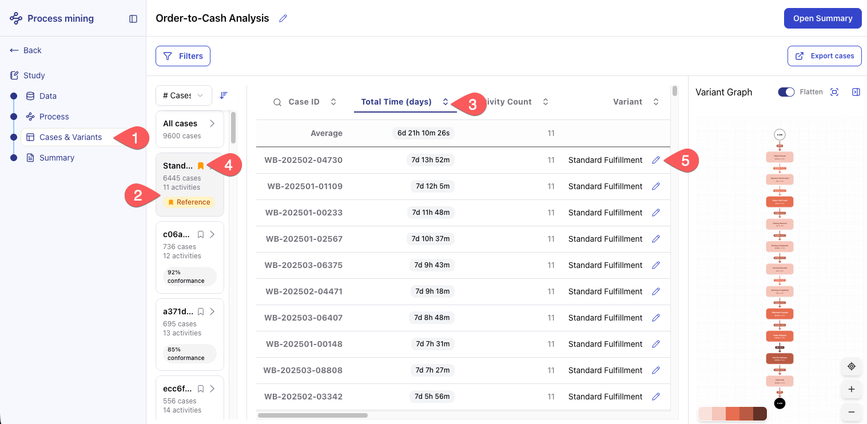
Task: Bookmark variant c06a as reference
Action: (x=201, y=234)
